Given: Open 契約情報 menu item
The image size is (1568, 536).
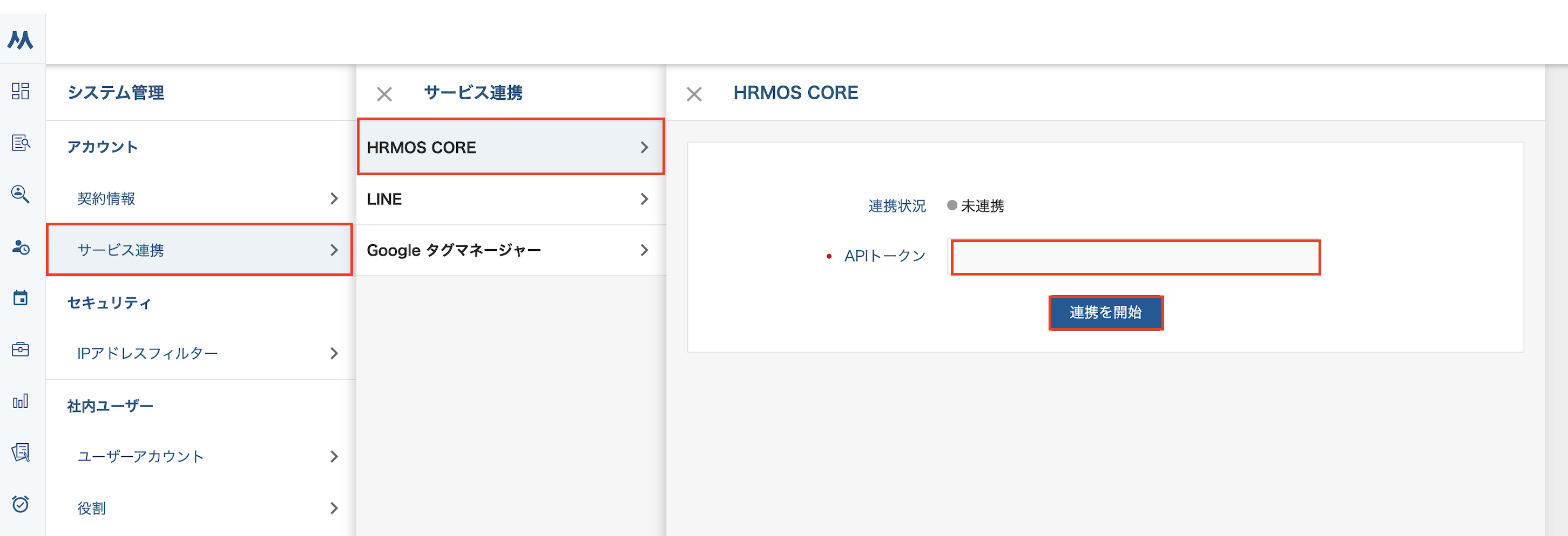Looking at the screenshot, I should click(201, 199).
